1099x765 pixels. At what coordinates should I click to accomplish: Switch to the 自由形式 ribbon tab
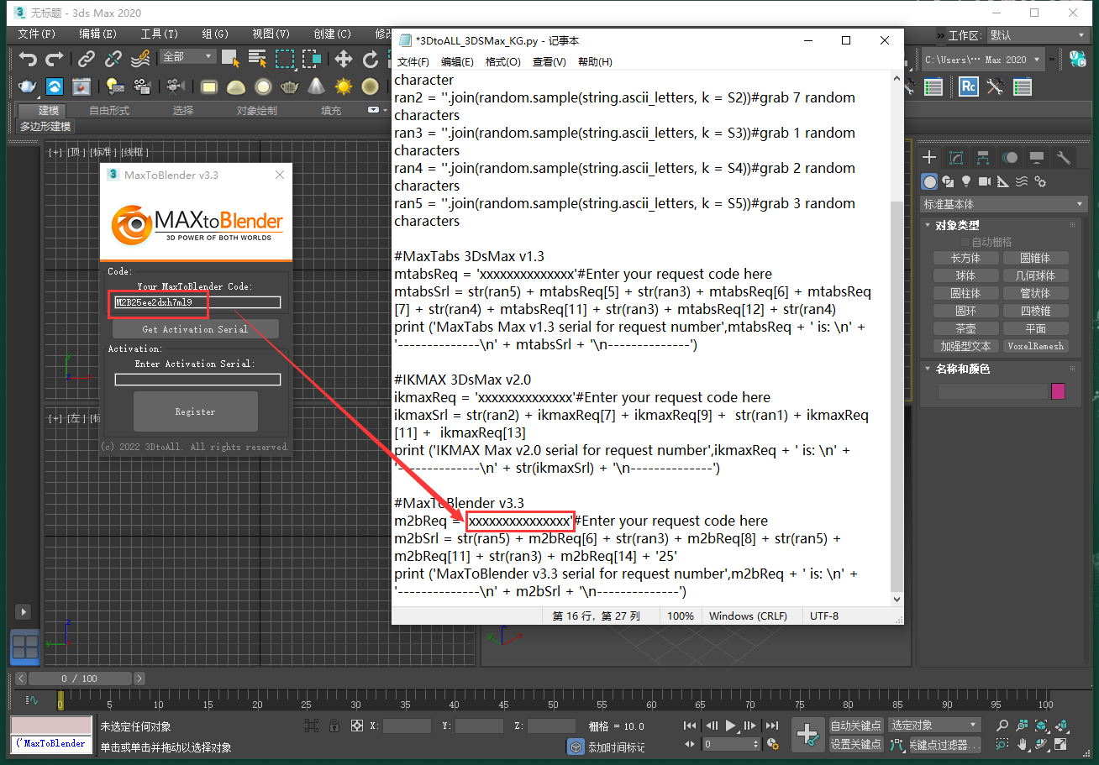pyautogui.click(x=109, y=110)
